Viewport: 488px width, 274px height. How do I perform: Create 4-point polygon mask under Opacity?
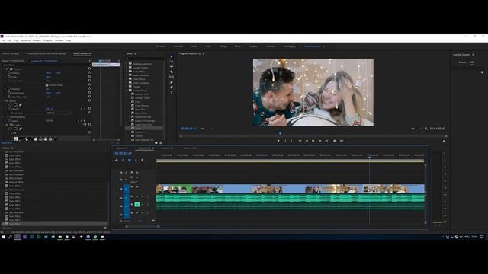tap(15, 105)
